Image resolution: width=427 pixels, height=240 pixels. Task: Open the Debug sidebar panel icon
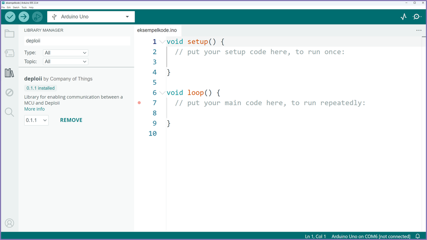pyautogui.click(x=10, y=93)
